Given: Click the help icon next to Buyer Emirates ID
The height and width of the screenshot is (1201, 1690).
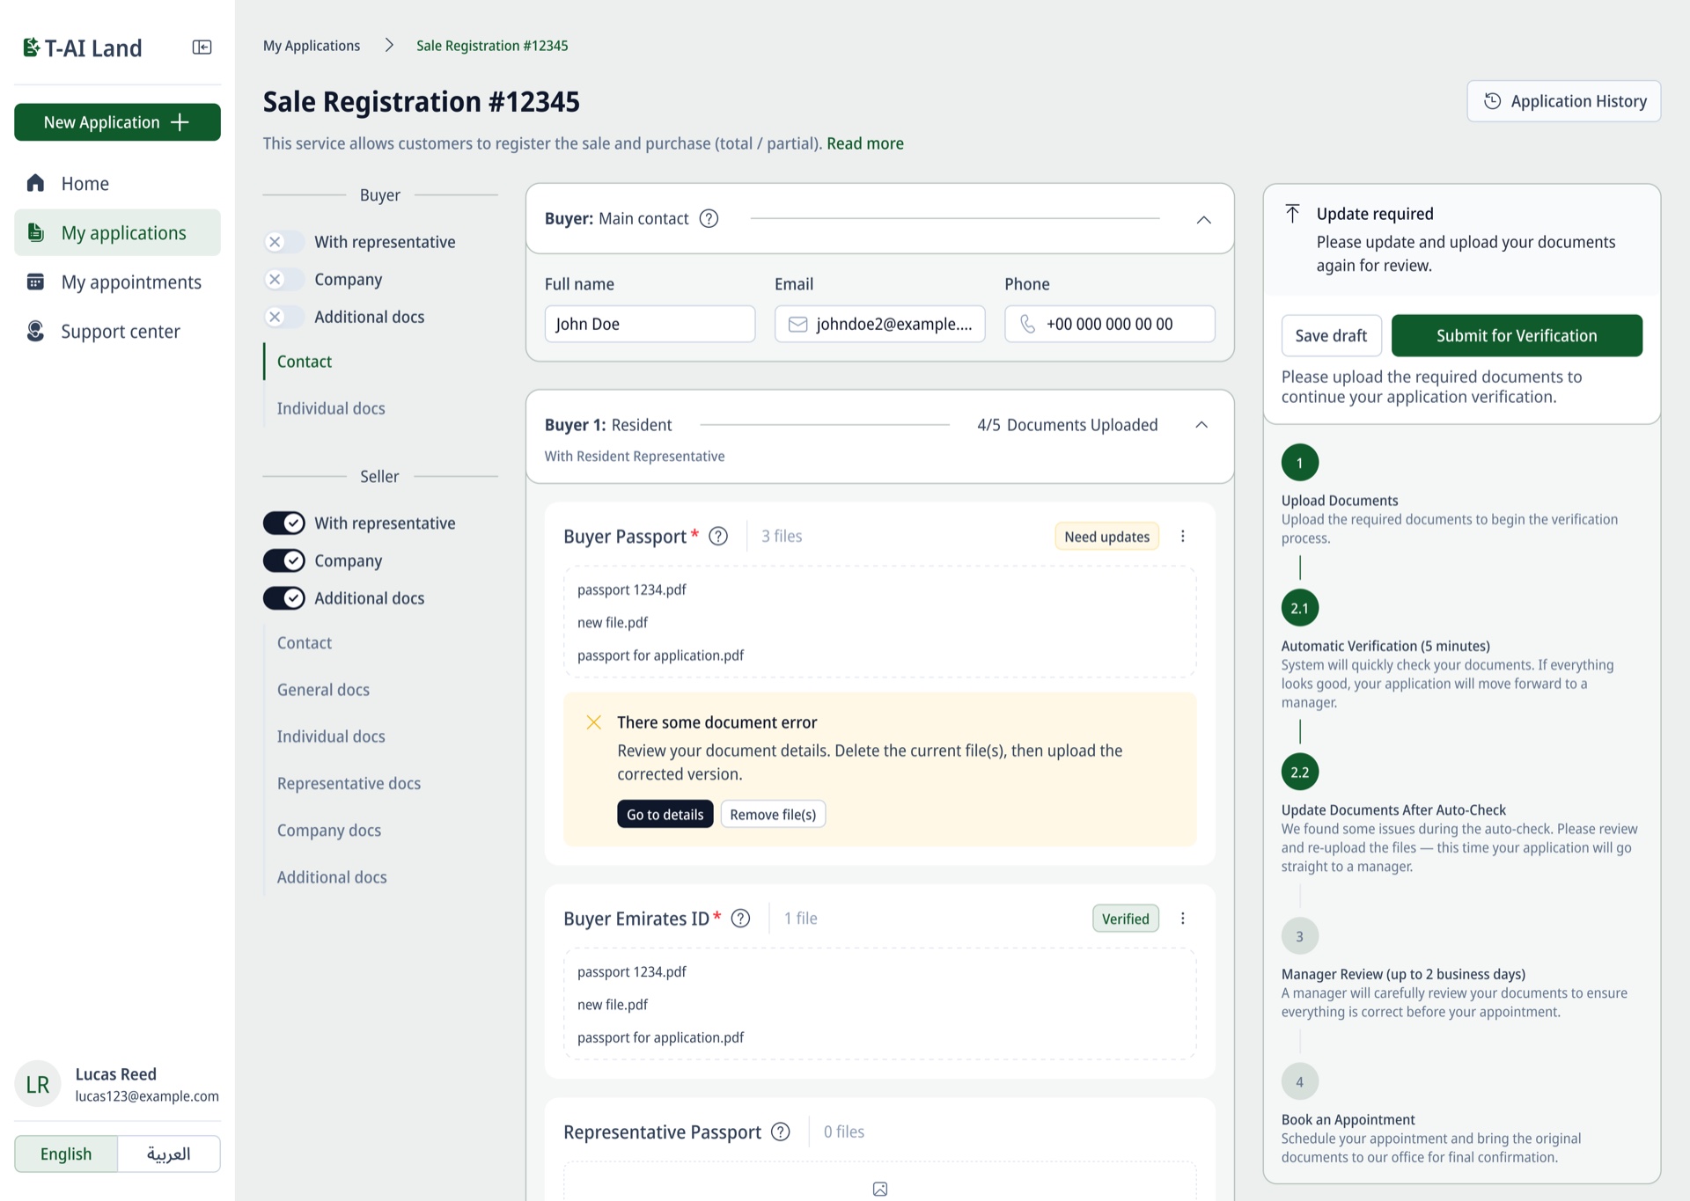Looking at the screenshot, I should [x=741, y=919].
